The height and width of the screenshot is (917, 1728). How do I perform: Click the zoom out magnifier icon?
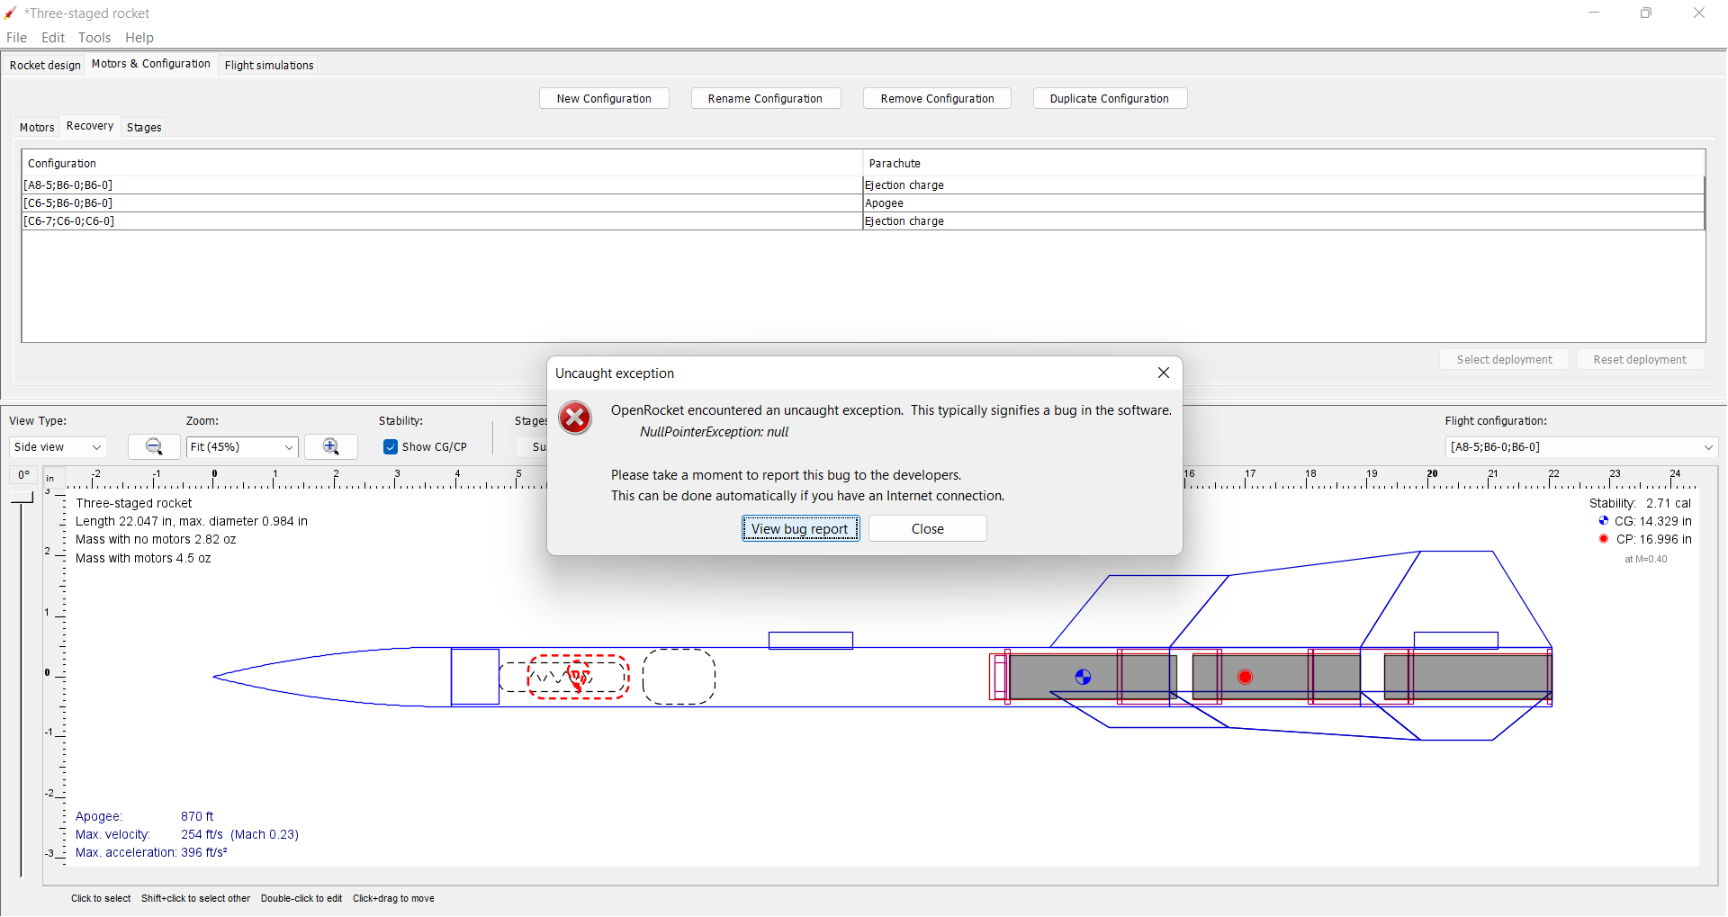pos(154,446)
